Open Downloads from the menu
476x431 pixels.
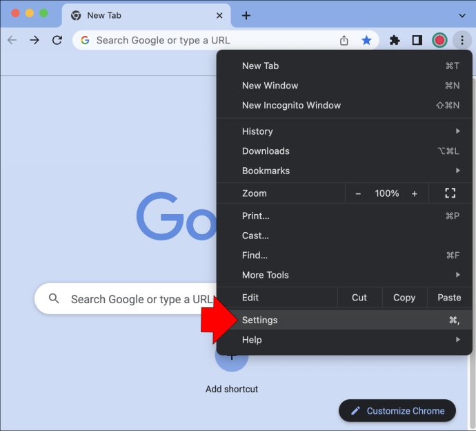pyautogui.click(x=344, y=151)
